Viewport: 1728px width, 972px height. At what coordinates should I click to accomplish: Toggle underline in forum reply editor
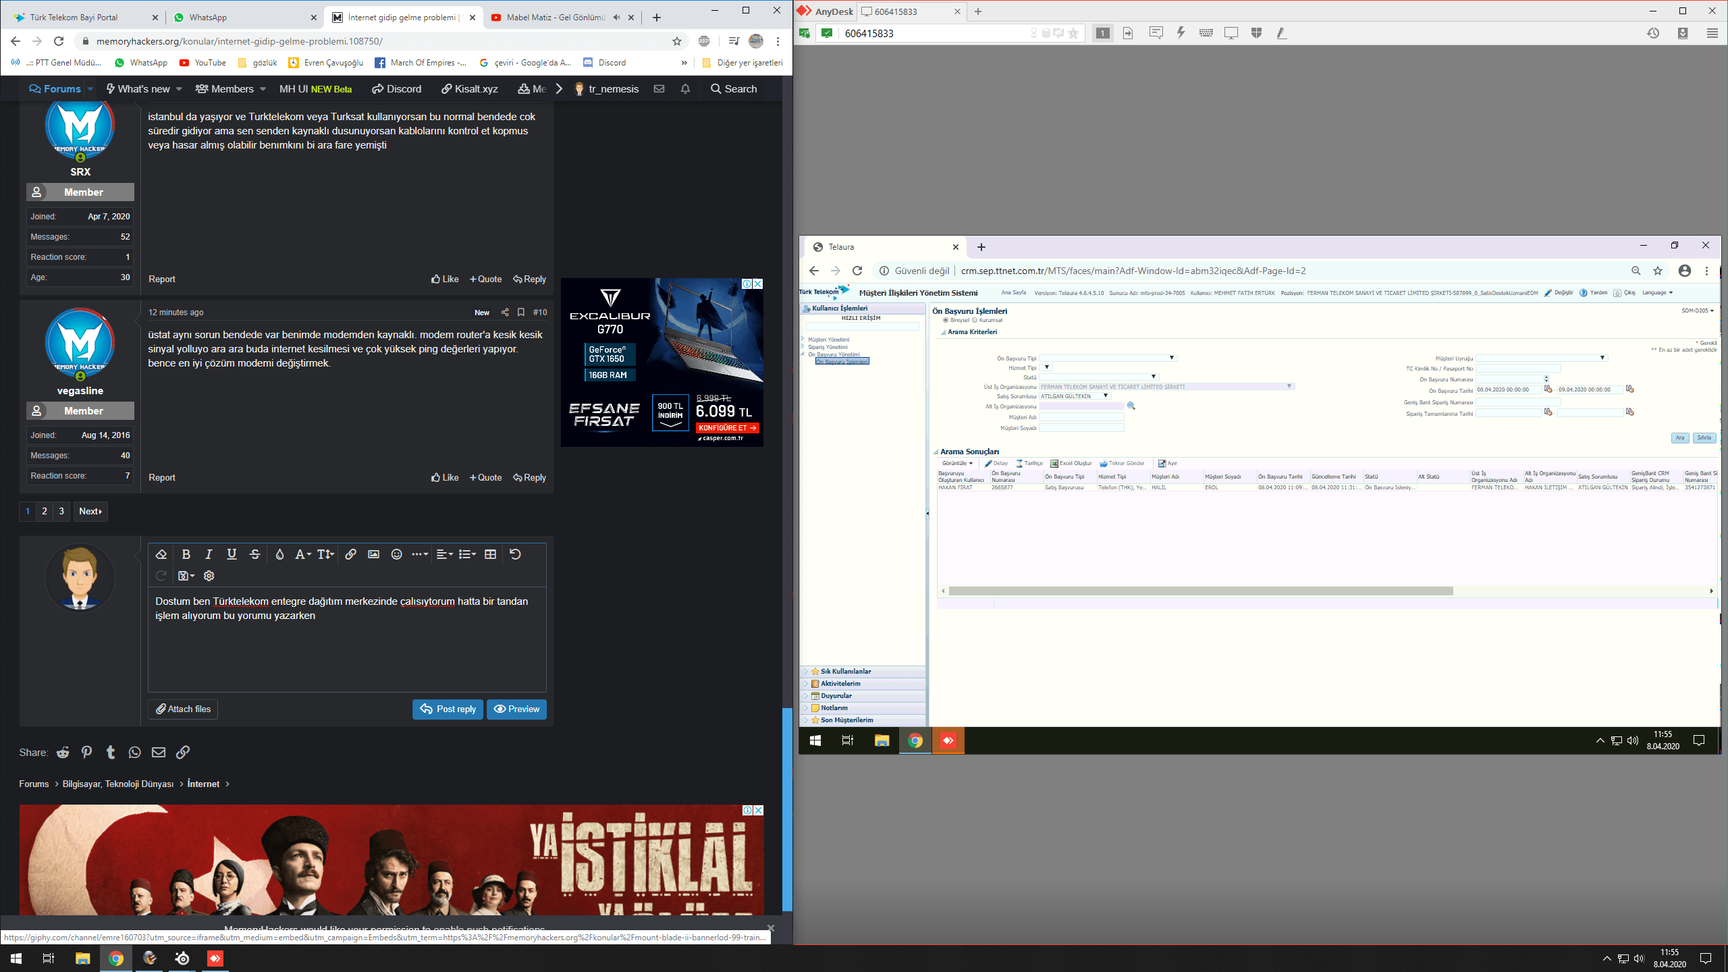[x=232, y=554]
